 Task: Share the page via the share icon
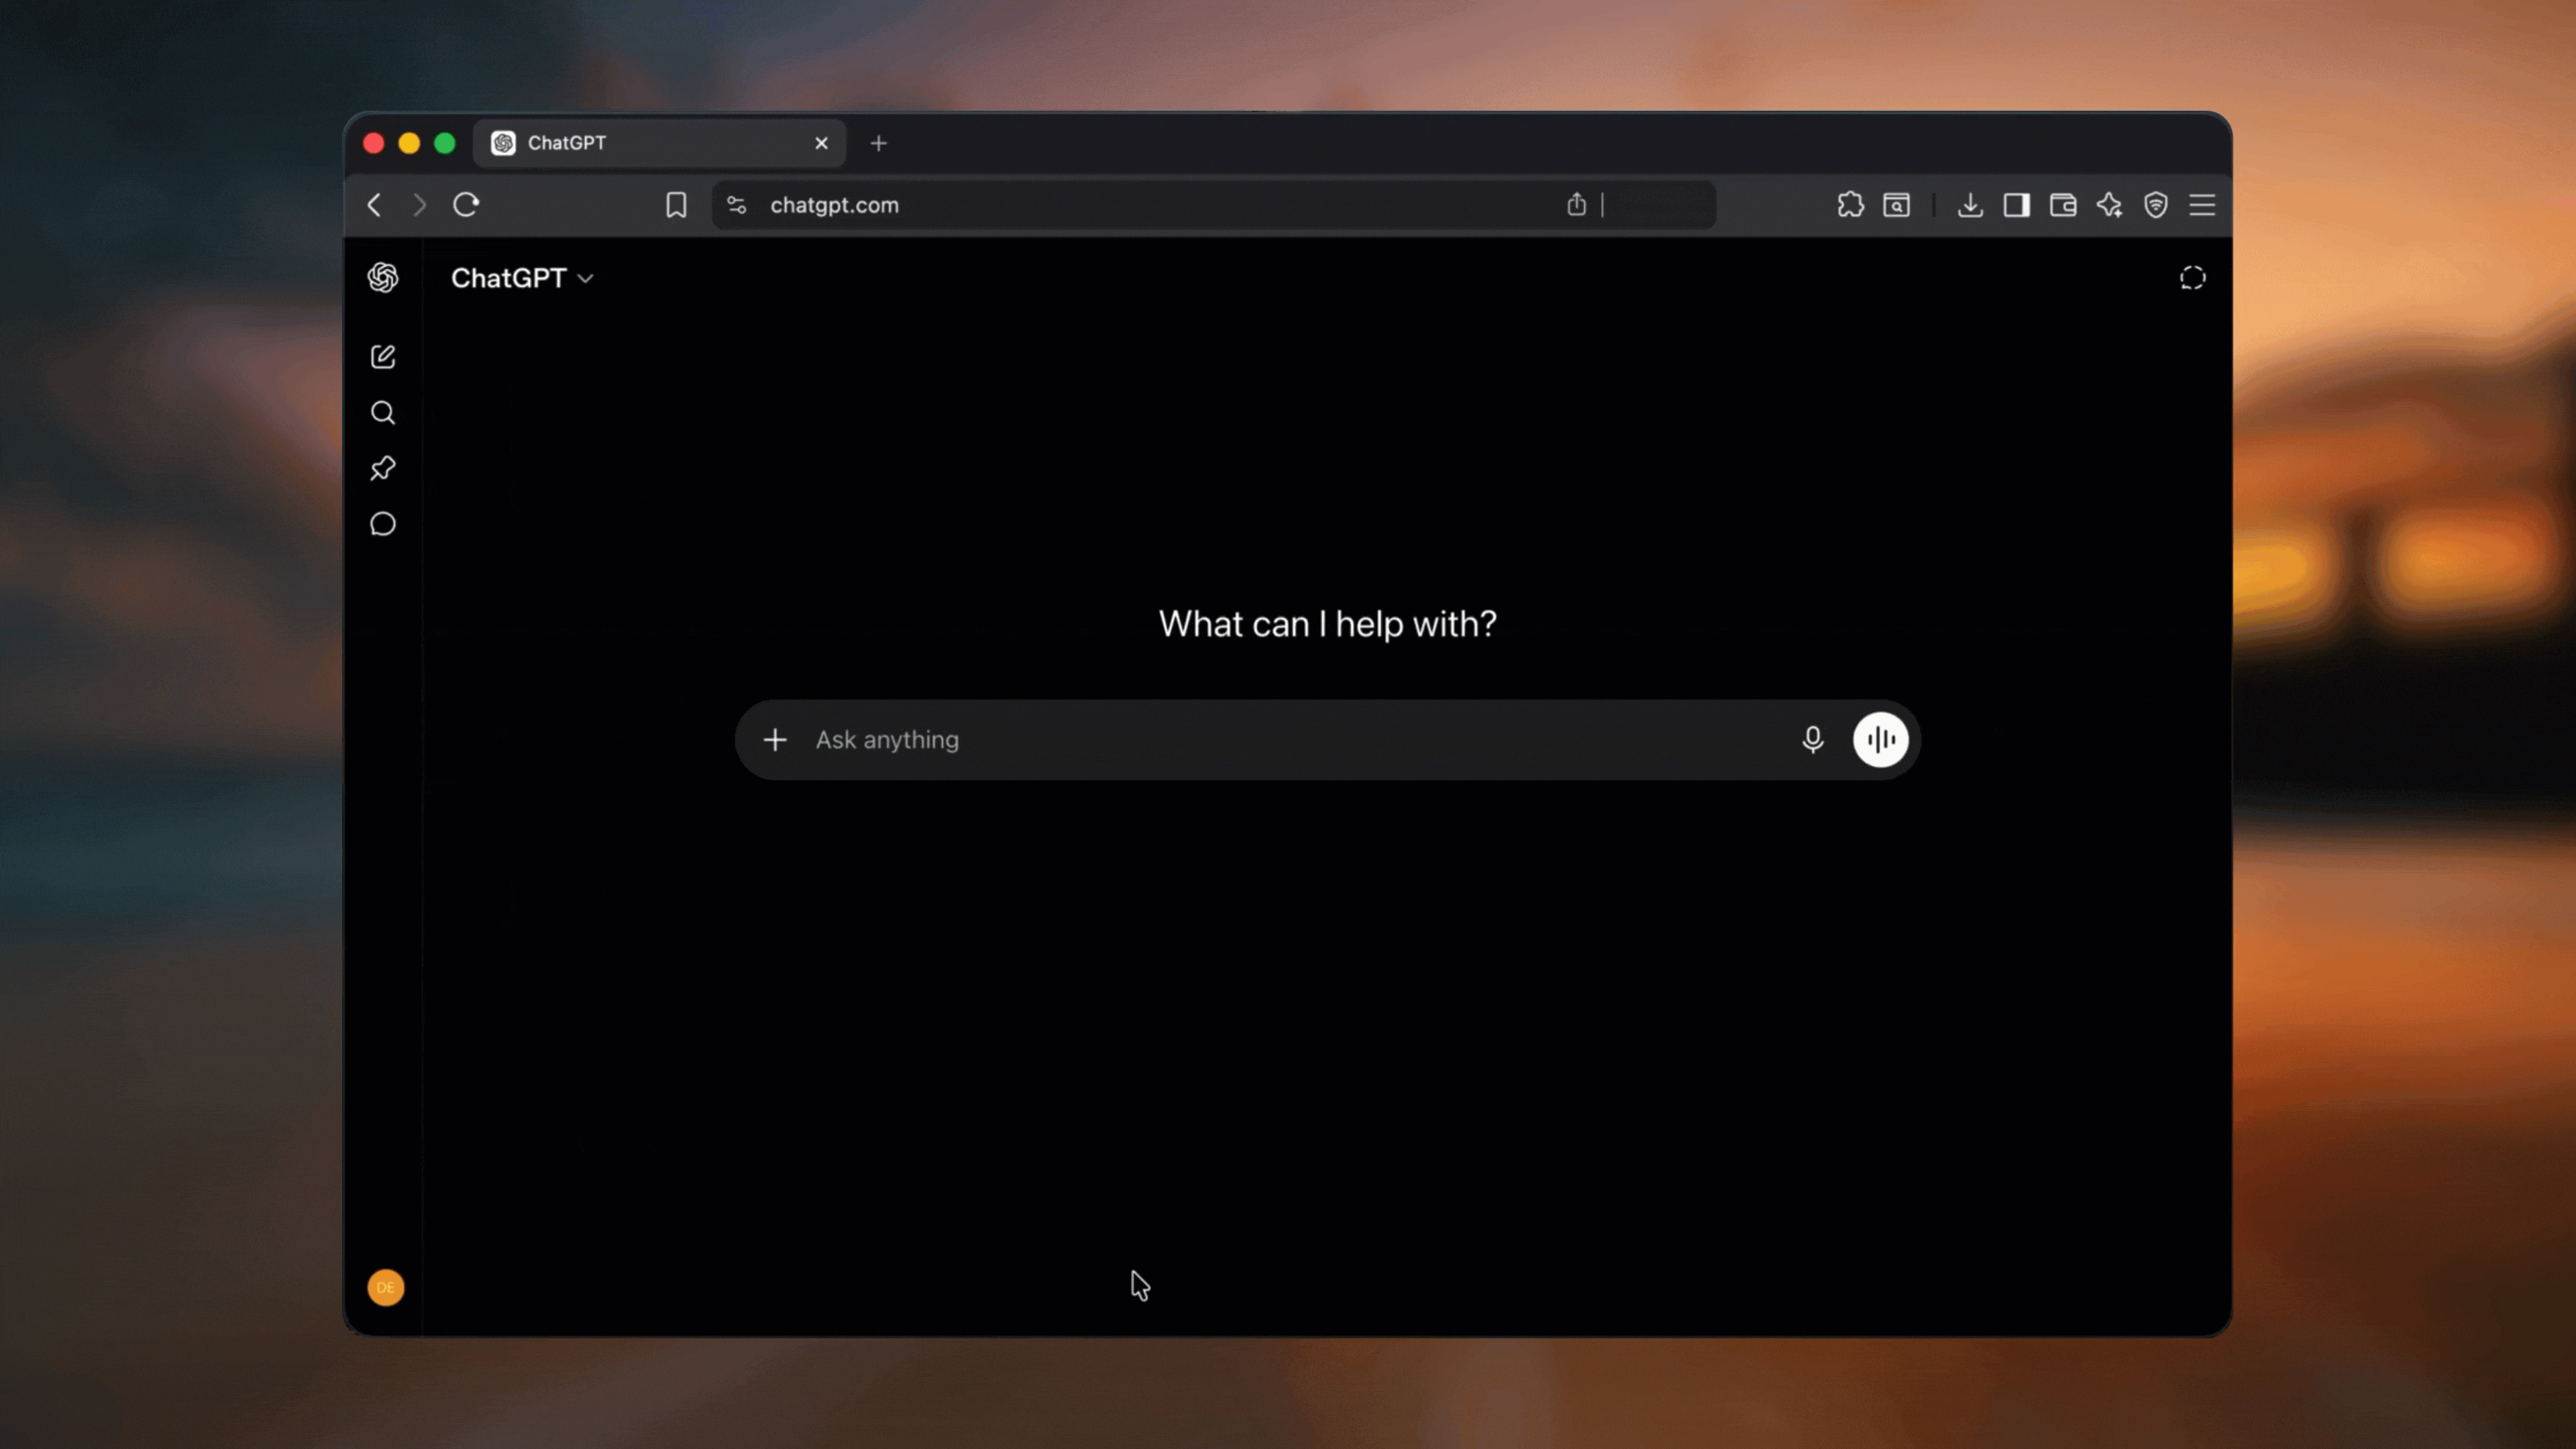[1577, 204]
